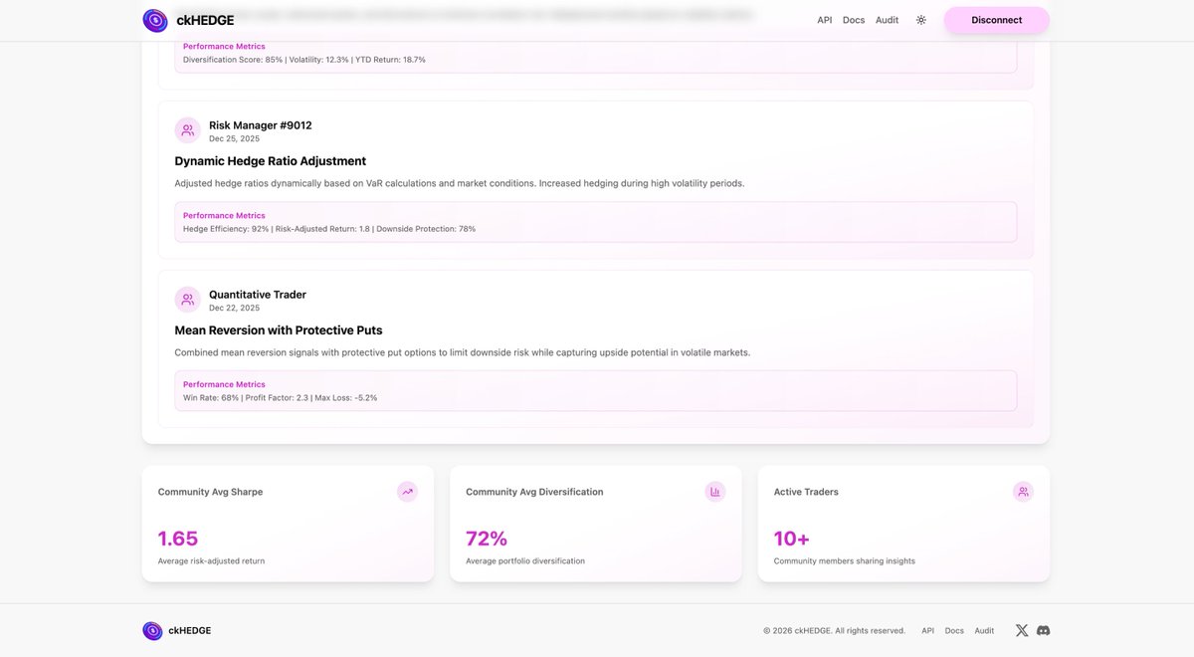Click the Diversification Score: 85% metrics line

pyautogui.click(x=304, y=60)
